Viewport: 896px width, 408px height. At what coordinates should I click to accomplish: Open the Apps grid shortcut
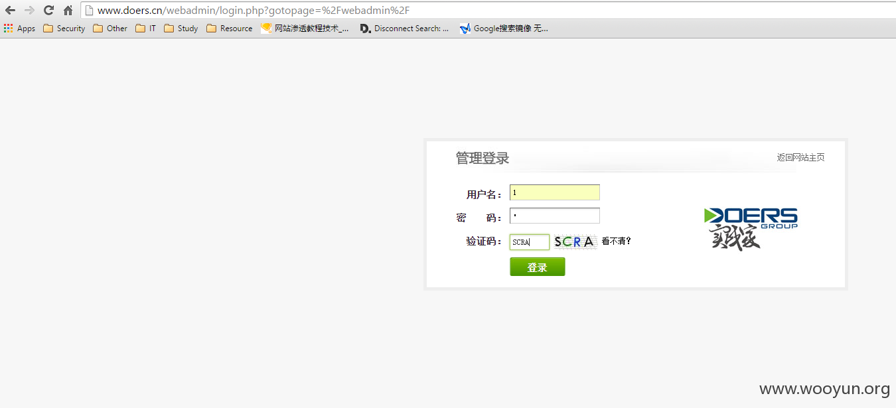(x=19, y=29)
